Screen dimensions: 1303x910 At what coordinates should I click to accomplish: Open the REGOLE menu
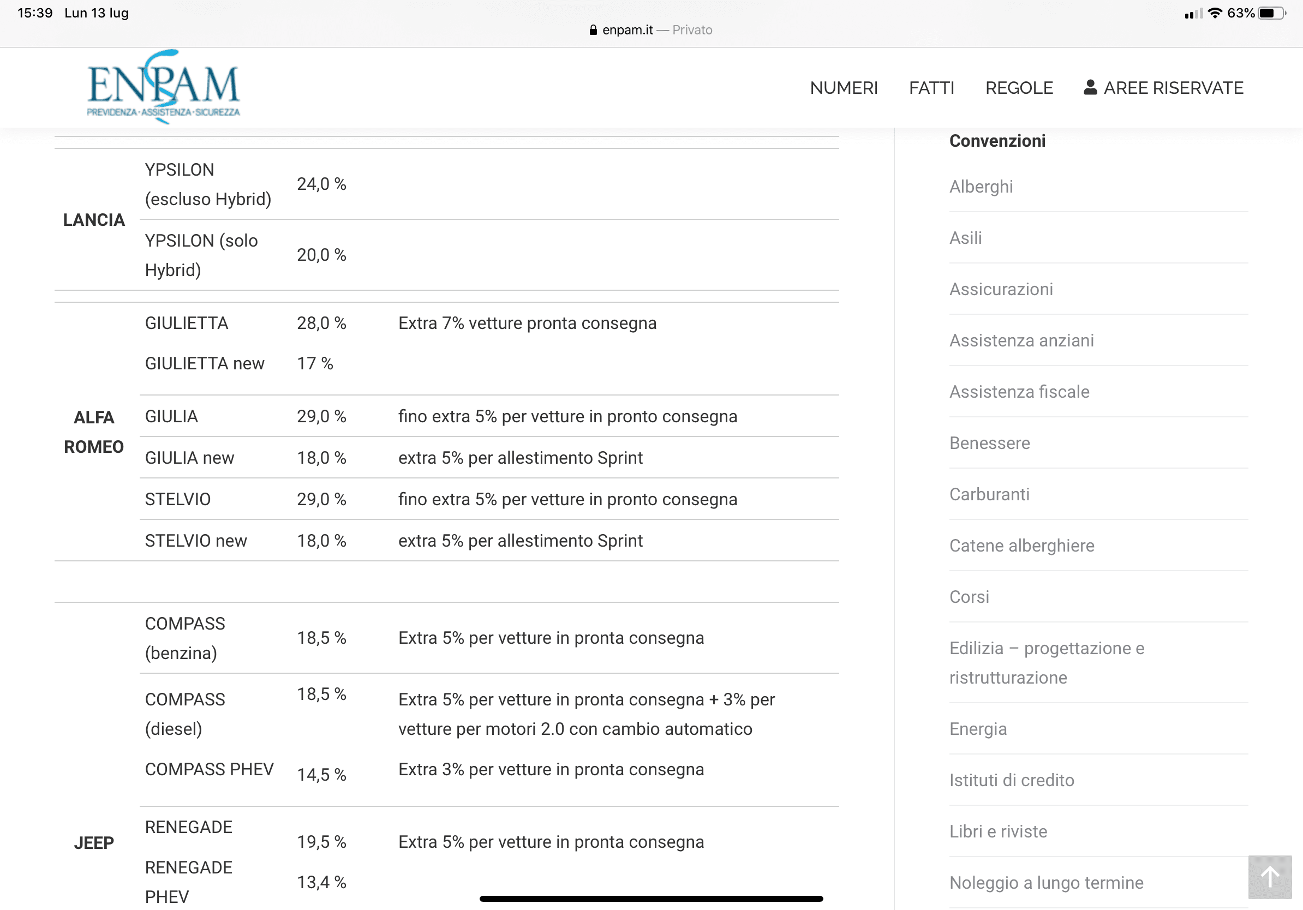point(1019,88)
